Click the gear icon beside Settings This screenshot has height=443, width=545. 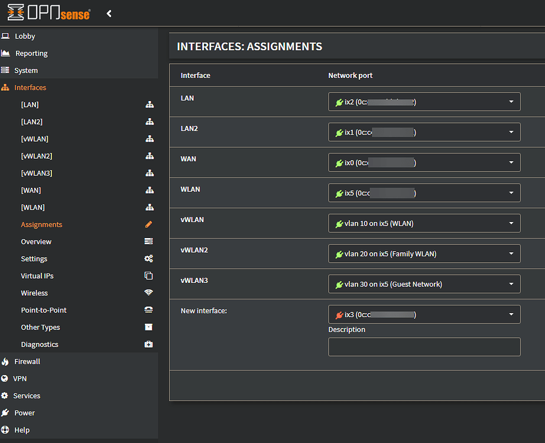pyautogui.click(x=150, y=259)
